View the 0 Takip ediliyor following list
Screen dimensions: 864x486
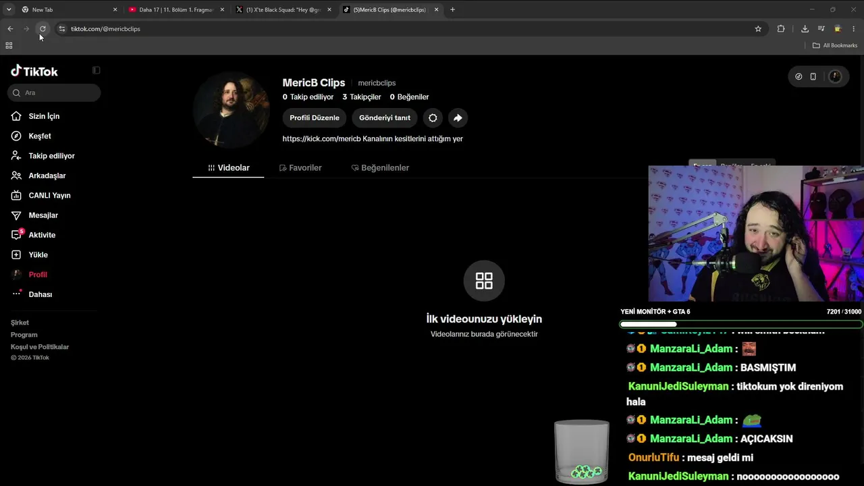pos(308,97)
